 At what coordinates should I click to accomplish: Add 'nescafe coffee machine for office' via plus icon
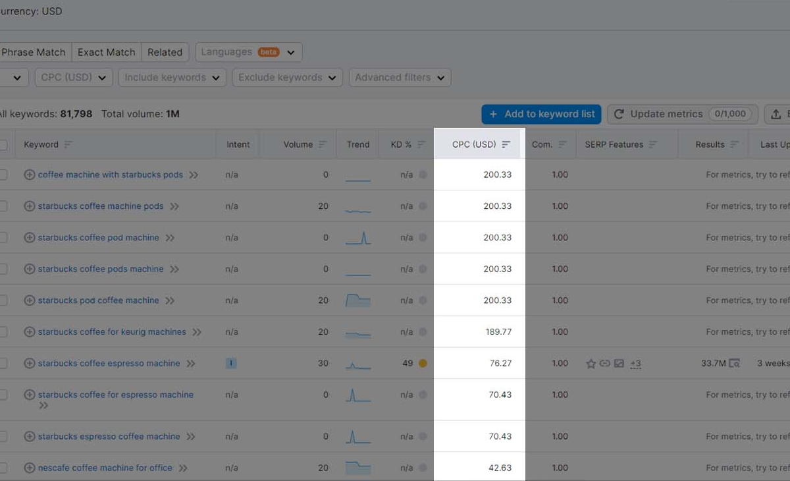coord(29,468)
